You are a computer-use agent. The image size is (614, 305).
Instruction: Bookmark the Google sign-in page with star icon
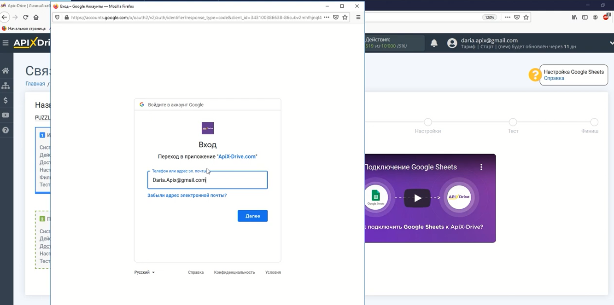pos(345,17)
